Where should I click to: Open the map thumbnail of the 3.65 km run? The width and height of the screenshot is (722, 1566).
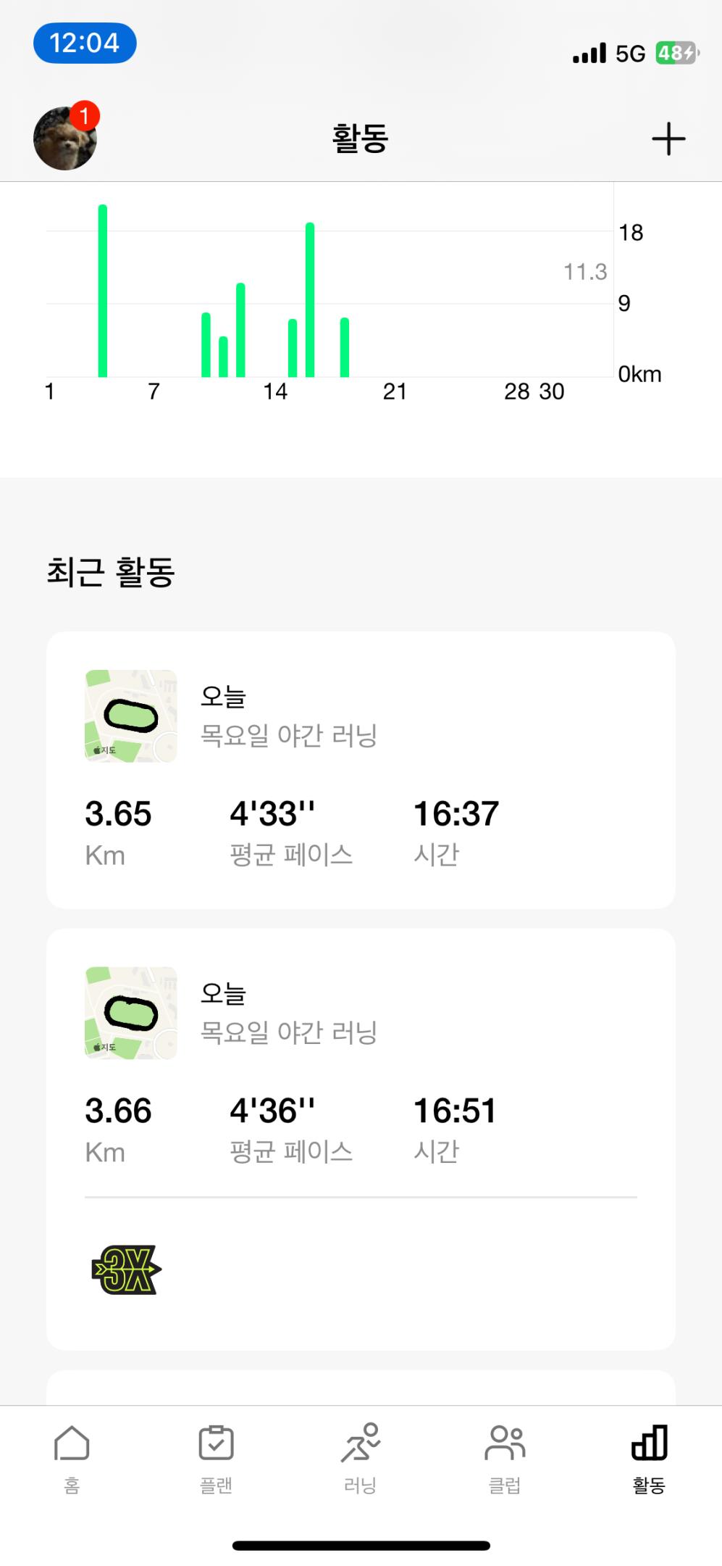(x=131, y=716)
